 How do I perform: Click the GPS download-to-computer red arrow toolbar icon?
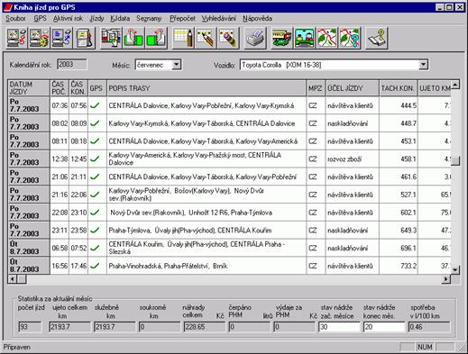17,38
